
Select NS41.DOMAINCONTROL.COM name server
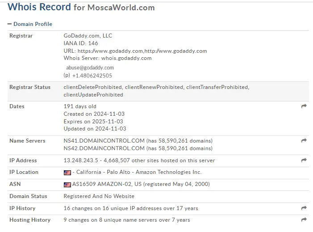click(104, 141)
